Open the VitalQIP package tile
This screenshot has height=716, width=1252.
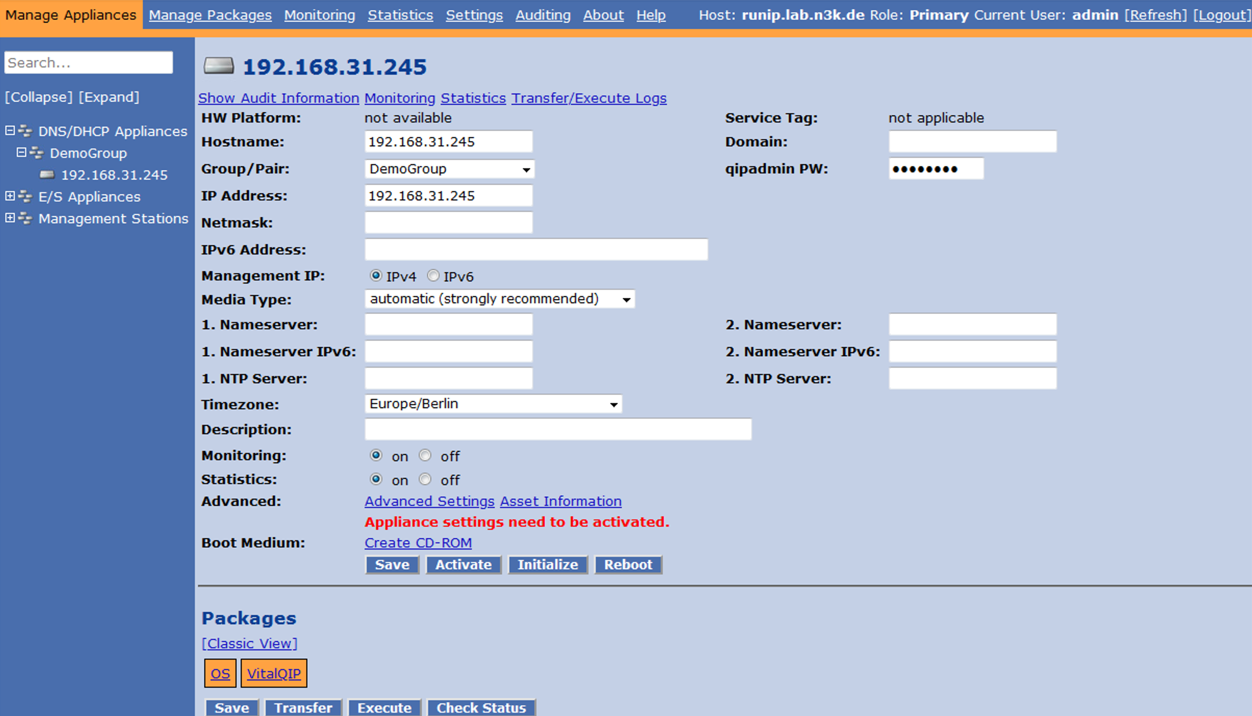[x=273, y=673]
